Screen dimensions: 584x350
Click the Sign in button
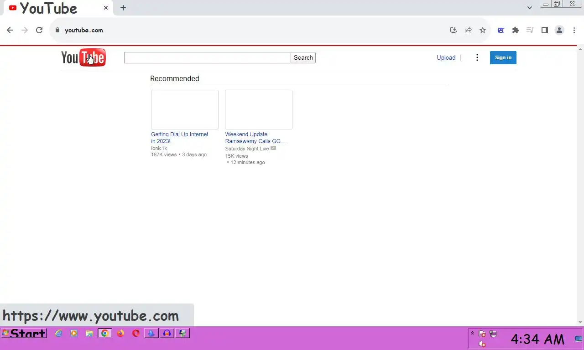pos(503,57)
